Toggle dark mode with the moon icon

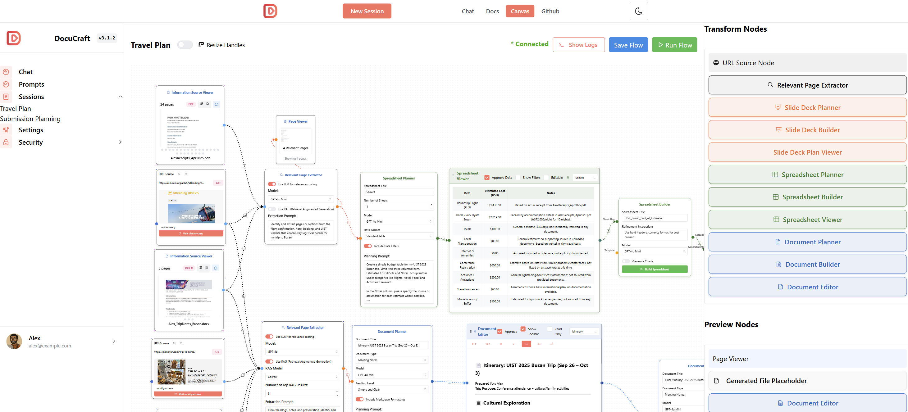[638, 11]
